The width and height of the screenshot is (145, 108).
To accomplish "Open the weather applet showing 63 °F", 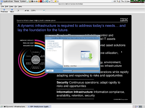I will [115, 1].
